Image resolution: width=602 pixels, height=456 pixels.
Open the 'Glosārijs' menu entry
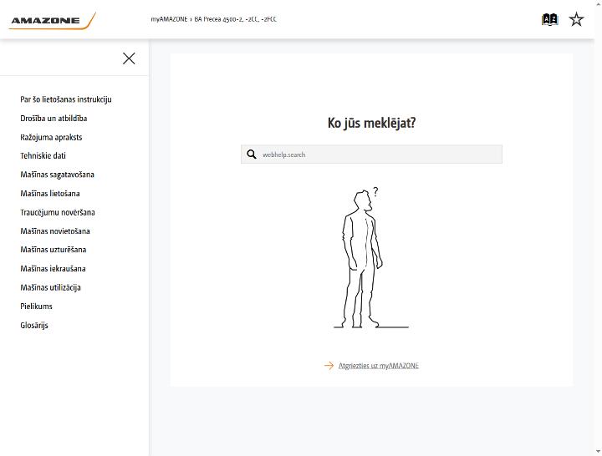pyautogui.click(x=34, y=325)
